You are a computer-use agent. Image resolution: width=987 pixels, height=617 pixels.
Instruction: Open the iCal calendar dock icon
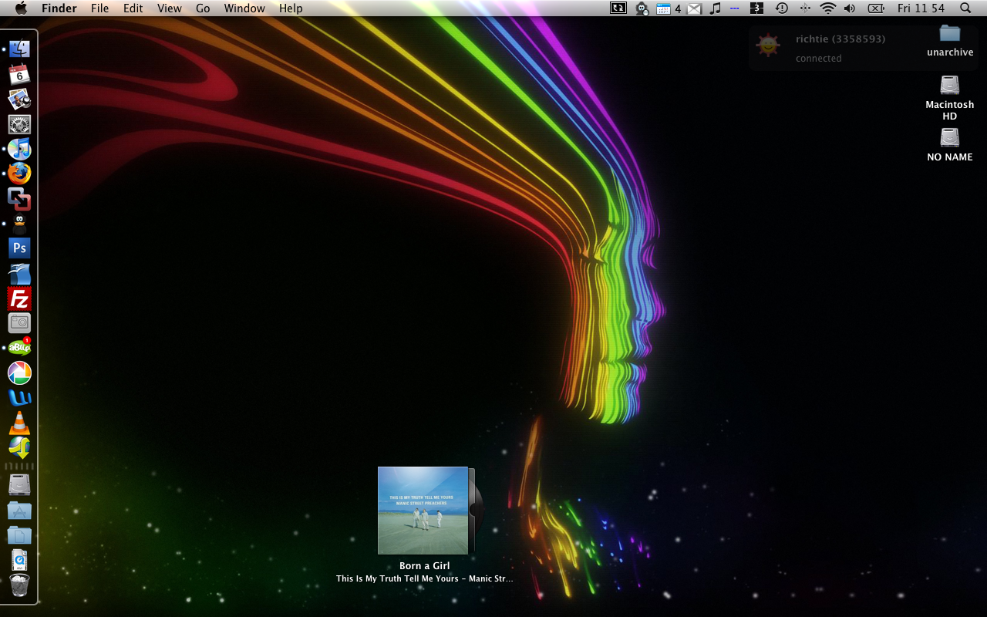tap(19, 75)
